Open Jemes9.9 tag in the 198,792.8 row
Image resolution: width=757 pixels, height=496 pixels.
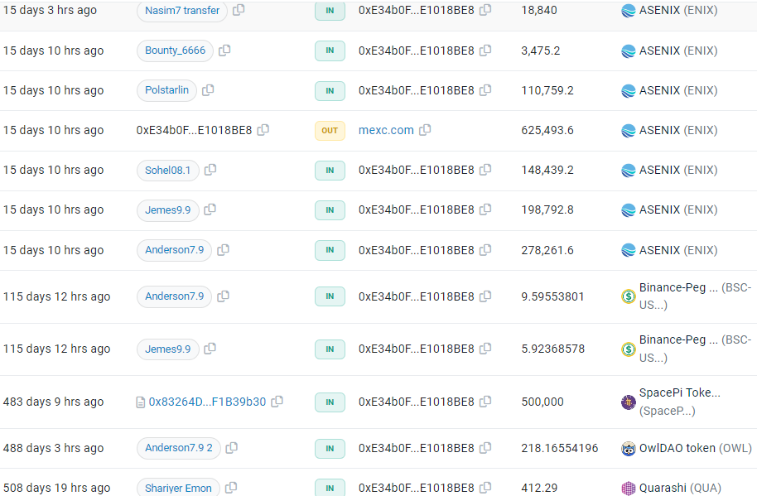point(167,210)
